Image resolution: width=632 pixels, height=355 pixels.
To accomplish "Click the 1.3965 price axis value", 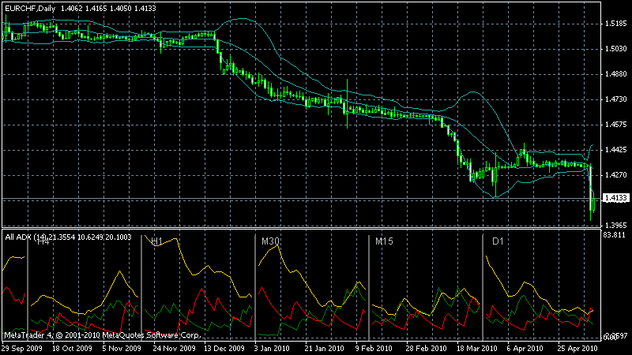I will coord(616,226).
